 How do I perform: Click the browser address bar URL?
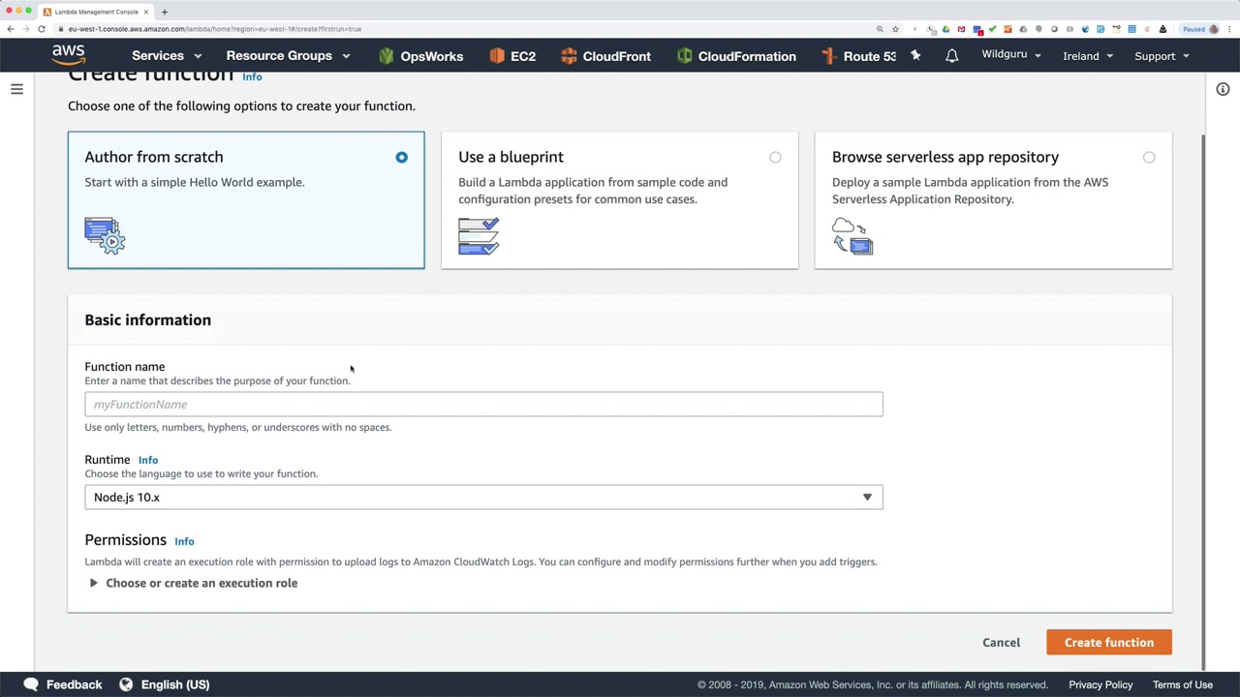tap(215, 29)
